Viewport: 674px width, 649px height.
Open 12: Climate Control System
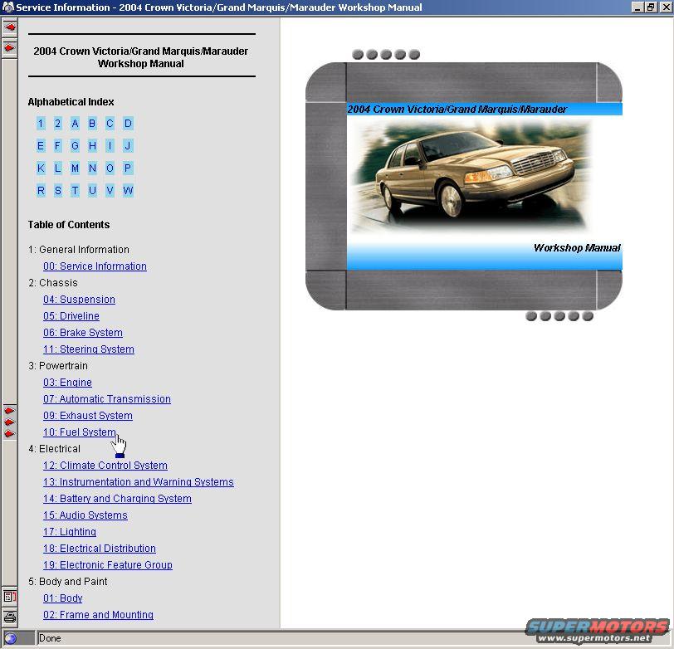105,466
